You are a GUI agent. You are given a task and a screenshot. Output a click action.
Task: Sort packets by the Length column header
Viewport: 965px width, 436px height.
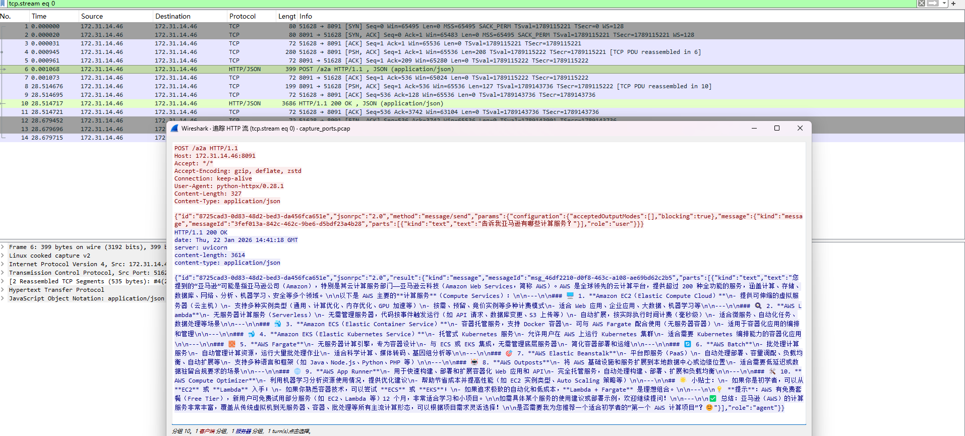(286, 16)
